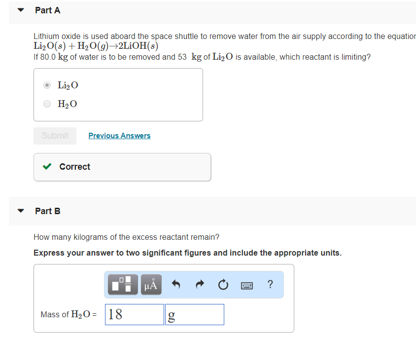The height and width of the screenshot is (337, 416).
Task: Click the 'How many kilograms' question text
Action: pos(127,237)
